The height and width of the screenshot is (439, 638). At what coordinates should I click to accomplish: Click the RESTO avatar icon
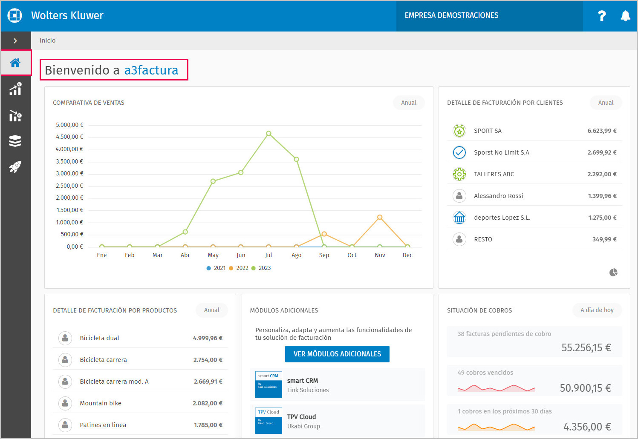click(x=459, y=239)
